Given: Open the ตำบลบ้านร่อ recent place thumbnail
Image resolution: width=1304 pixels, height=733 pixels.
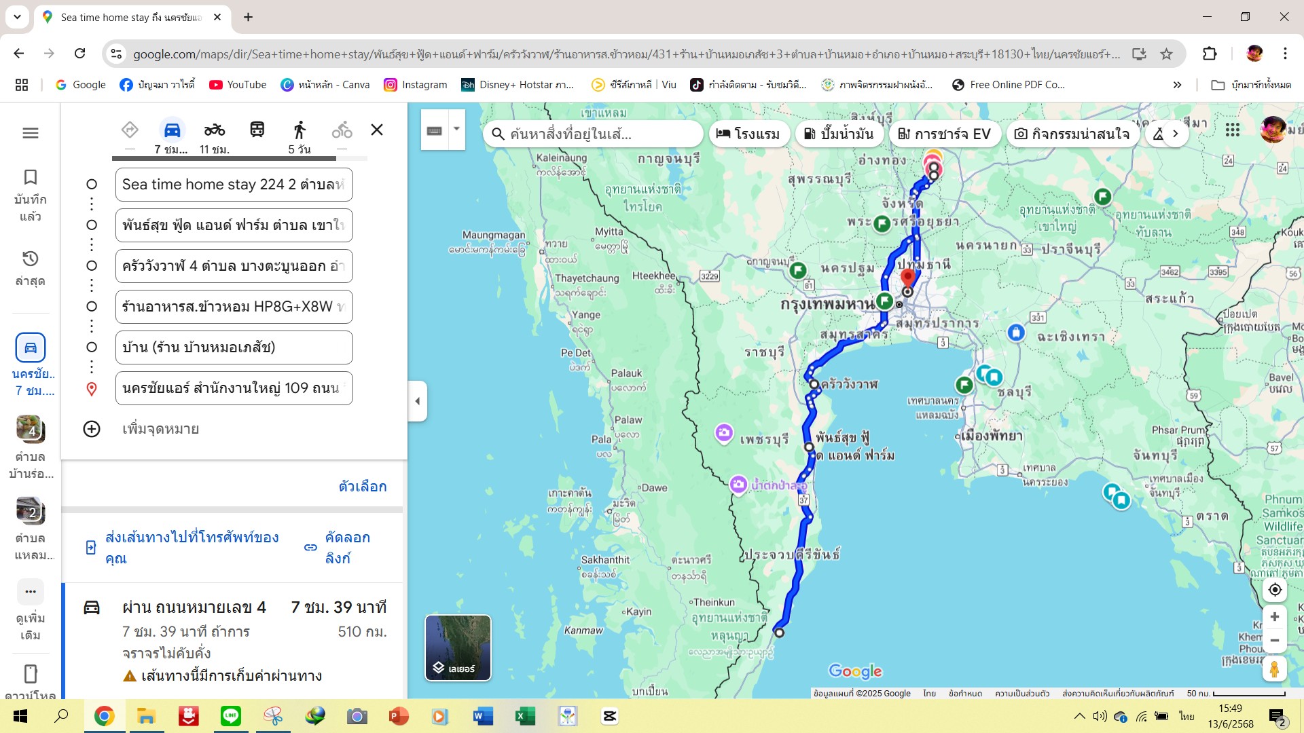Looking at the screenshot, I should (x=31, y=430).
